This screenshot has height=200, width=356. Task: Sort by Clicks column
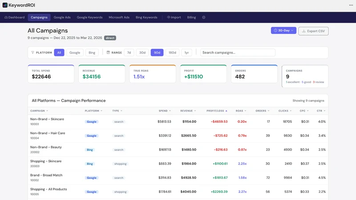point(285,111)
